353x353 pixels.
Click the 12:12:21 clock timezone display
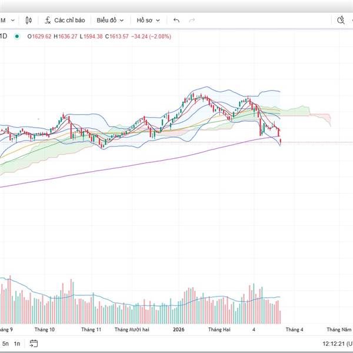tap(337, 343)
